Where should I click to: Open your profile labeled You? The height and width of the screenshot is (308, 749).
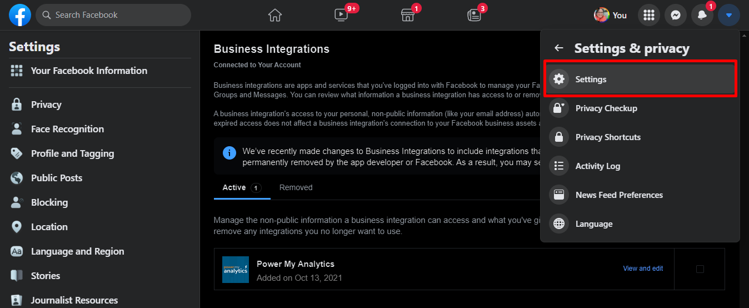point(610,16)
